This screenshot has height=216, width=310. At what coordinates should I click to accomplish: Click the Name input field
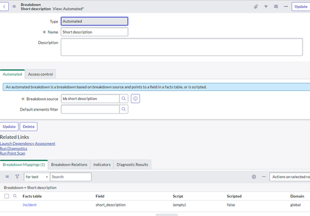click(x=94, y=32)
